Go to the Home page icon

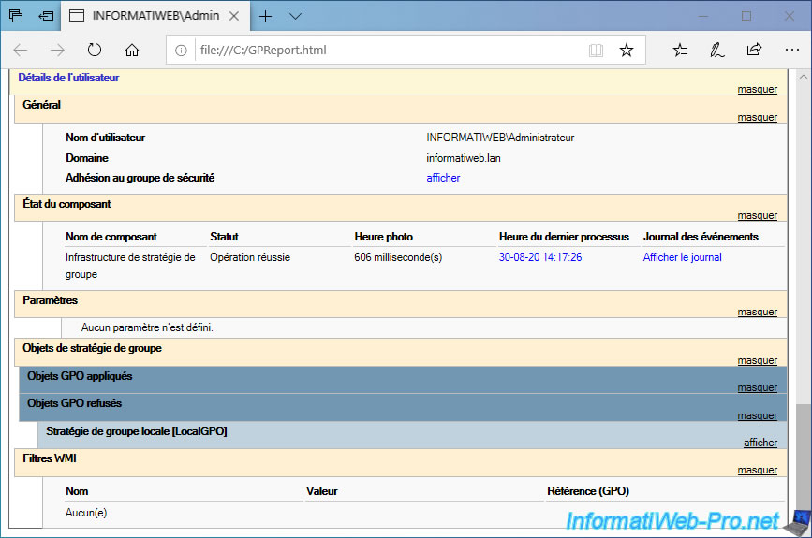132,50
